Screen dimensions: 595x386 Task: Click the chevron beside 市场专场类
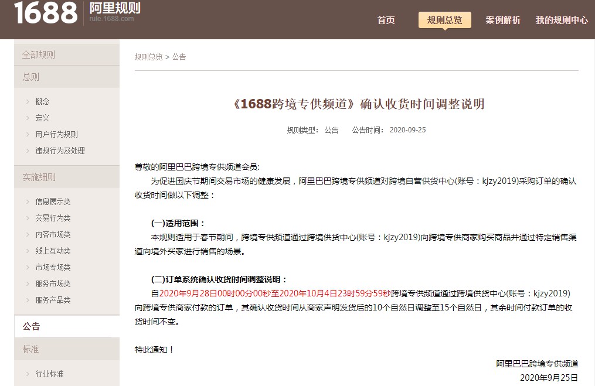coord(28,267)
